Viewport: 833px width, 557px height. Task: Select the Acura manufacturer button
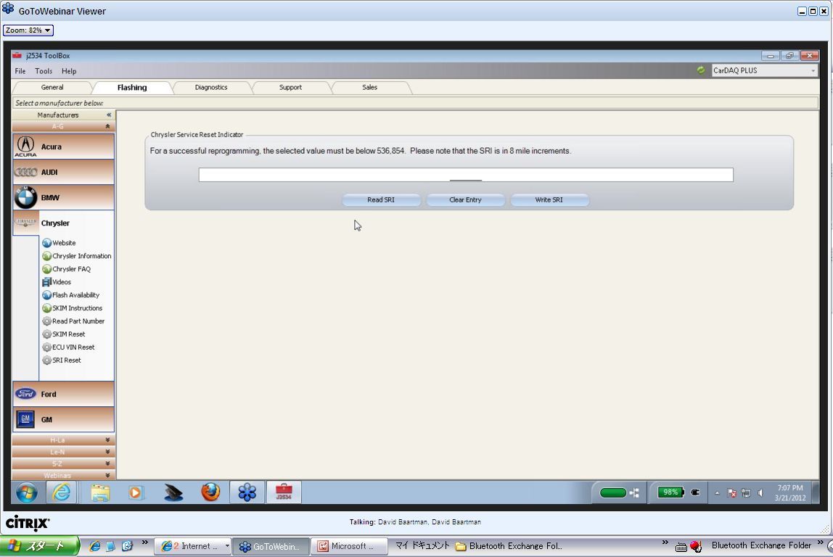[63, 146]
